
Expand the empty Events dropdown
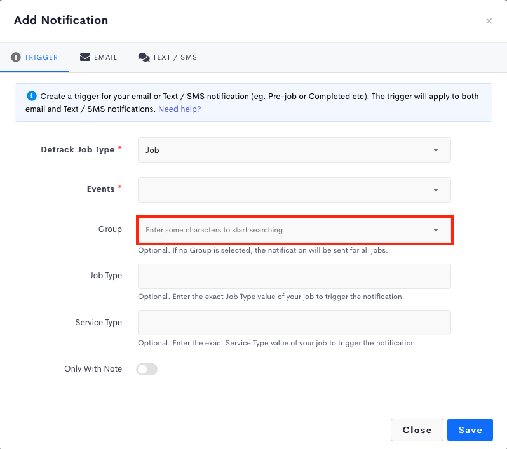click(294, 190)
